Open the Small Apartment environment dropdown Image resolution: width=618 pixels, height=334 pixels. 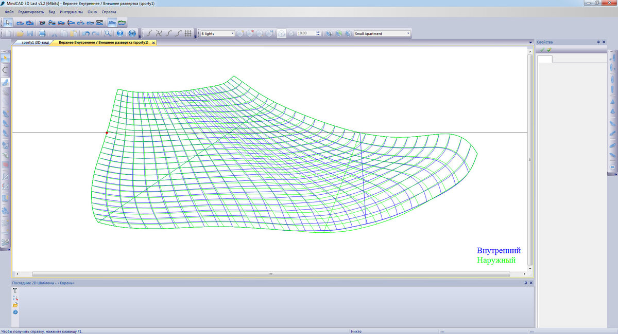(408, 33)
